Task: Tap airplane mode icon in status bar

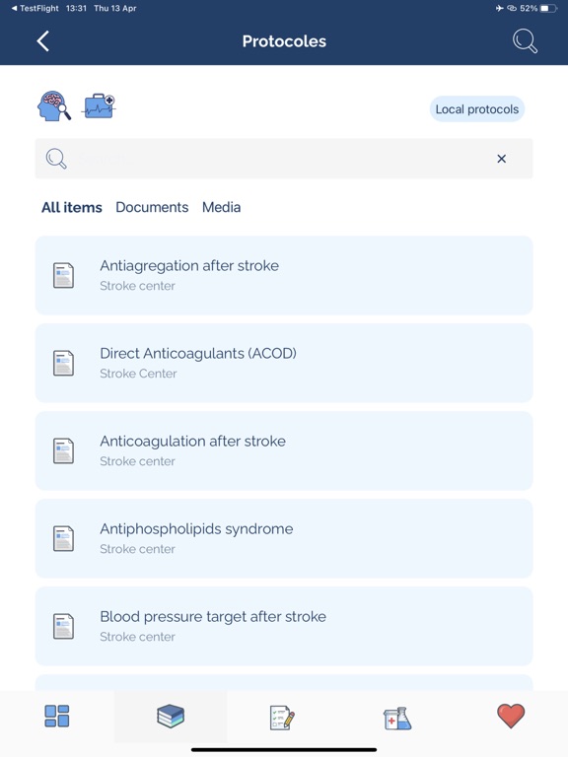Action: 499,8
